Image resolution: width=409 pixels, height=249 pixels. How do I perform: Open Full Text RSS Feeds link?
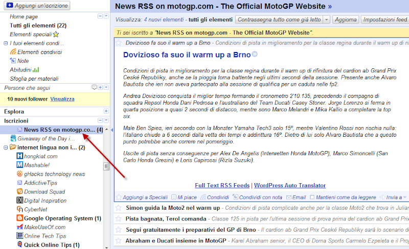pyautogui.click(x=222, y=185)
